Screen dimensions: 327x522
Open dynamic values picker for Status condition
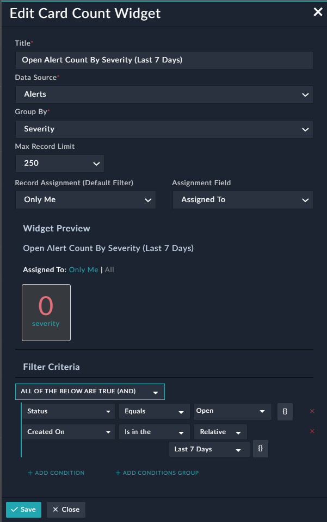point(285,411)
